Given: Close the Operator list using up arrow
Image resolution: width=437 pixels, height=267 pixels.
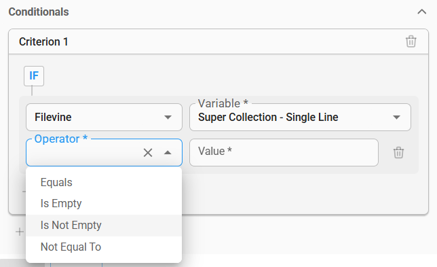Looking at the screenshot, I should 168,152.
